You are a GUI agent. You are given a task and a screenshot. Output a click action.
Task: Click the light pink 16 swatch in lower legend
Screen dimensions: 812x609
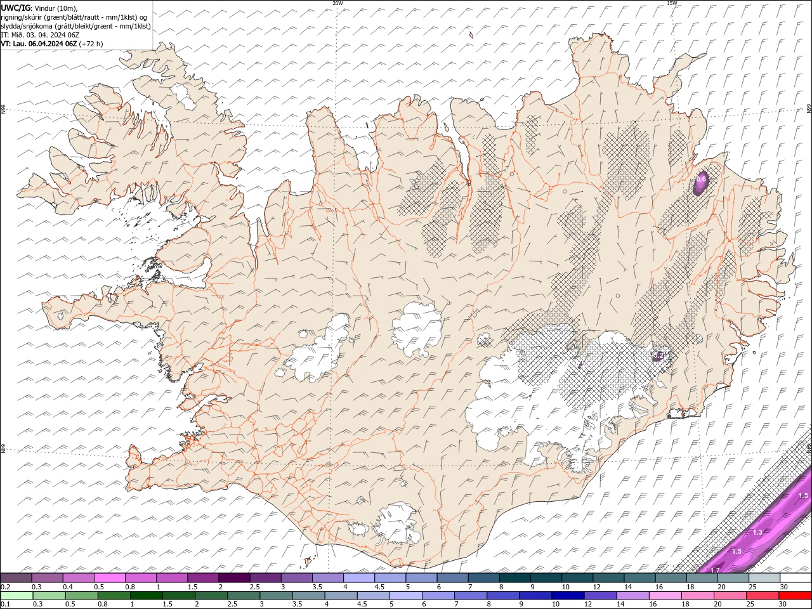(665, 595)
